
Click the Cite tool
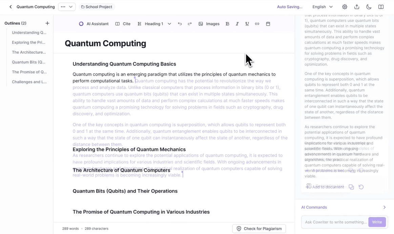click(x=123, y=24)
